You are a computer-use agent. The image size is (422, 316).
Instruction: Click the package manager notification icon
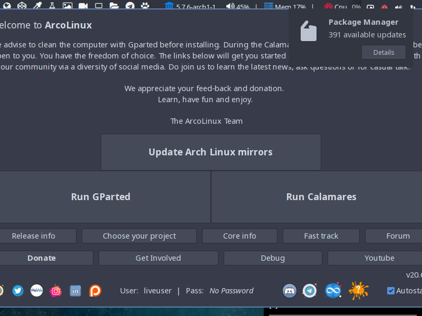point(309,31)
